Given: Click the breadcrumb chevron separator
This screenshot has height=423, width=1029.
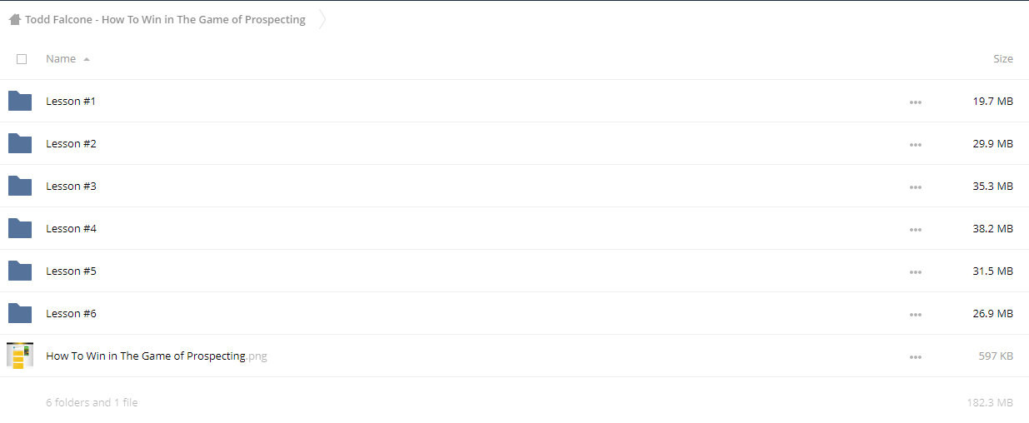Looking at the screenshot, I should (322, 19).
